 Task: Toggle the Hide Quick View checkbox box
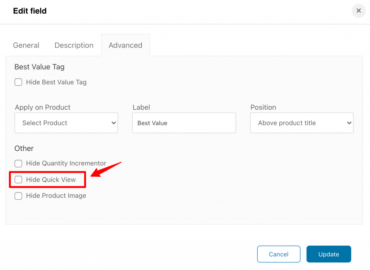(18, 180)
